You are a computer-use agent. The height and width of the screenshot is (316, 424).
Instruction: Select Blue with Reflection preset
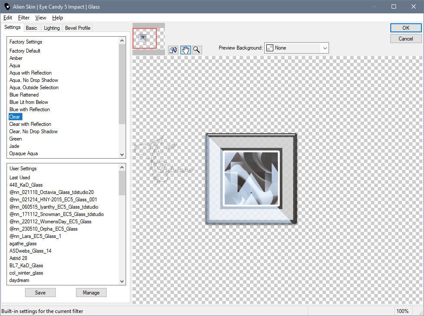click(x=29, y=109)
